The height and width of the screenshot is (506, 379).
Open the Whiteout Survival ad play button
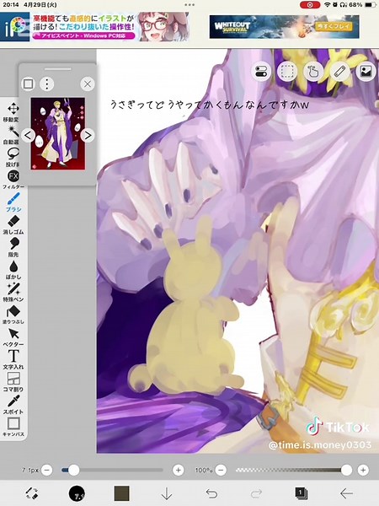(x=334, y=26)
